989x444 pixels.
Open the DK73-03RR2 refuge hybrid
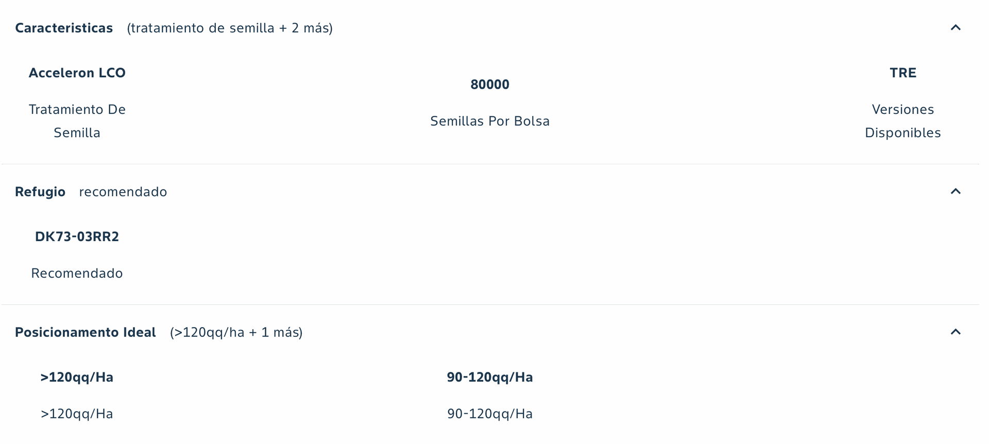coord(77,236)
